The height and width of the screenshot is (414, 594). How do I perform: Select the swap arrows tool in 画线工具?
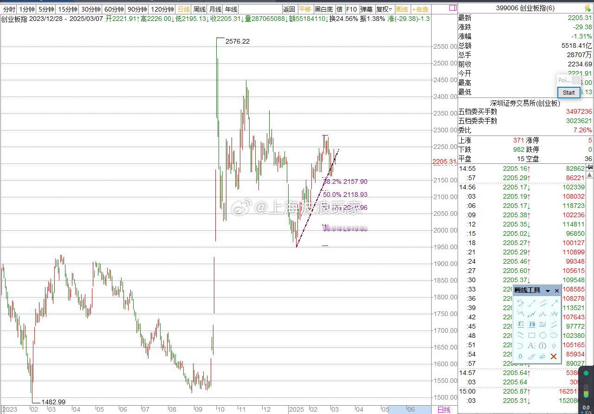click(542, 356)
